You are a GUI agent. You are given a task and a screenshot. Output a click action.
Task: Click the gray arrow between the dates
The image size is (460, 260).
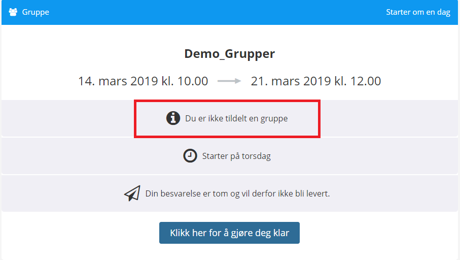[x=229, y=81]
